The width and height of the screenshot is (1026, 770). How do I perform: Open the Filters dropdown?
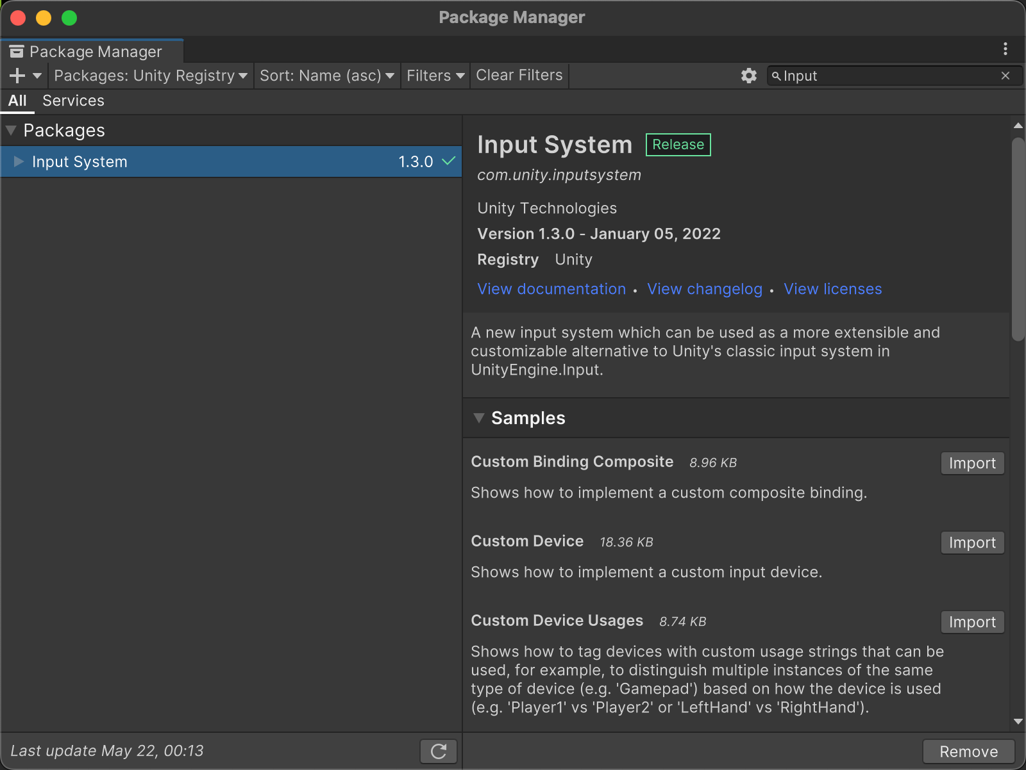(435, 76)
